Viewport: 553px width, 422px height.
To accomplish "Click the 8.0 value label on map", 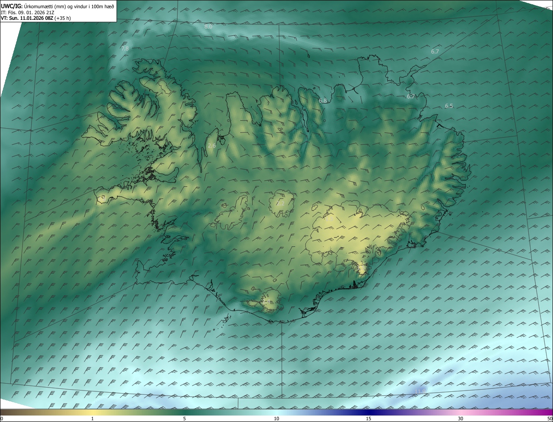I will pos(208,27).
